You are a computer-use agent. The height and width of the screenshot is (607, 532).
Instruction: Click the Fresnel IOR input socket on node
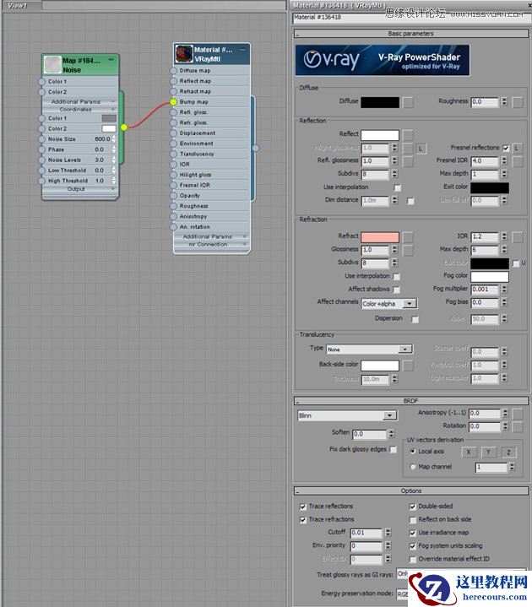pos(173,186)
